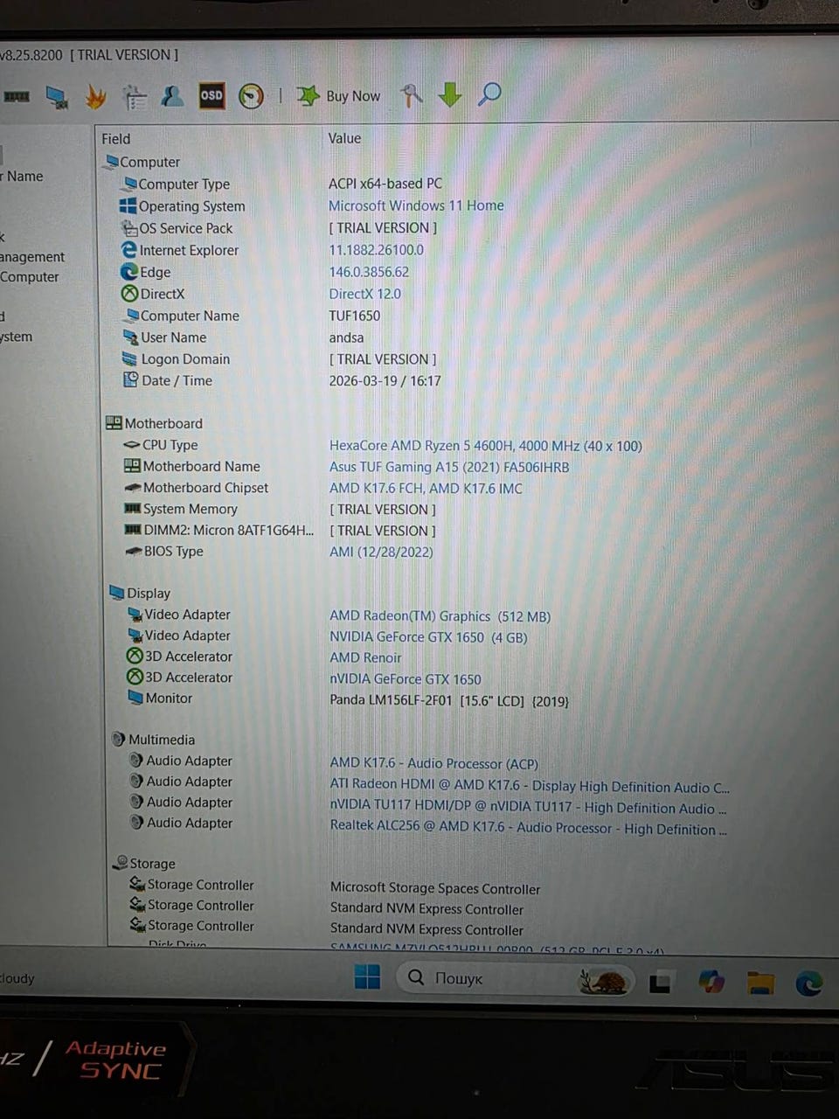839x1119 pixels.
Task: Click speaker icon of the AMD K17.6 ACP row
Action: click(136, 761)
